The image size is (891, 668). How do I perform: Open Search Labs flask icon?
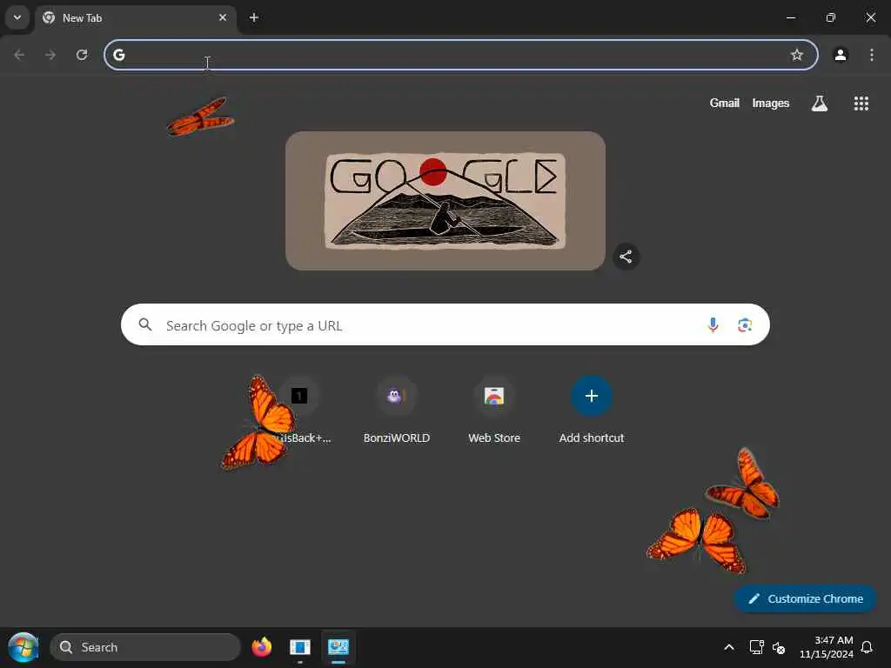click(820, 103)
